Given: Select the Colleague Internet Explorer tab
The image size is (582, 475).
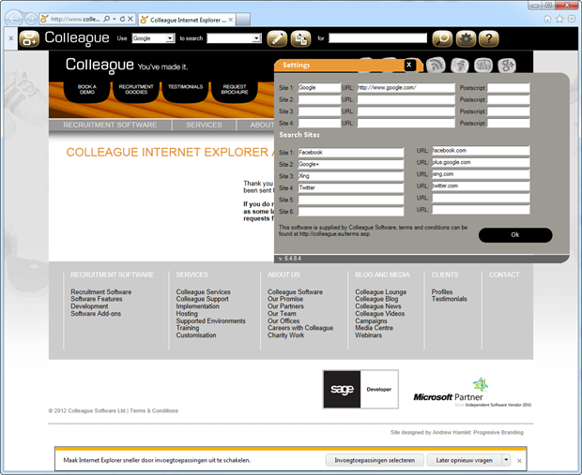Looking at the screenshot, I should tap(187, 20).
